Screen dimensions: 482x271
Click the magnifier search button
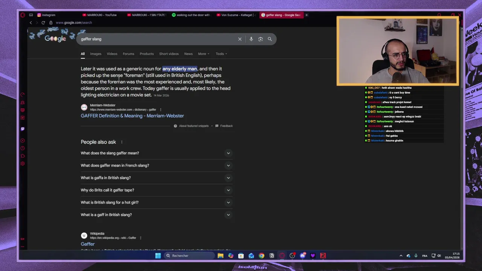point(270,39)
